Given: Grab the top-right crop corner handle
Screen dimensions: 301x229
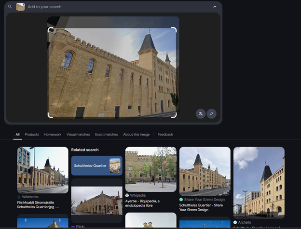Looking at the screenshot, I should [174, 30].
